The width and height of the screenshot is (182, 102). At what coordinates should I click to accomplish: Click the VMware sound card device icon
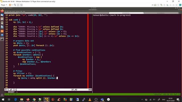(x=167, y=5)
